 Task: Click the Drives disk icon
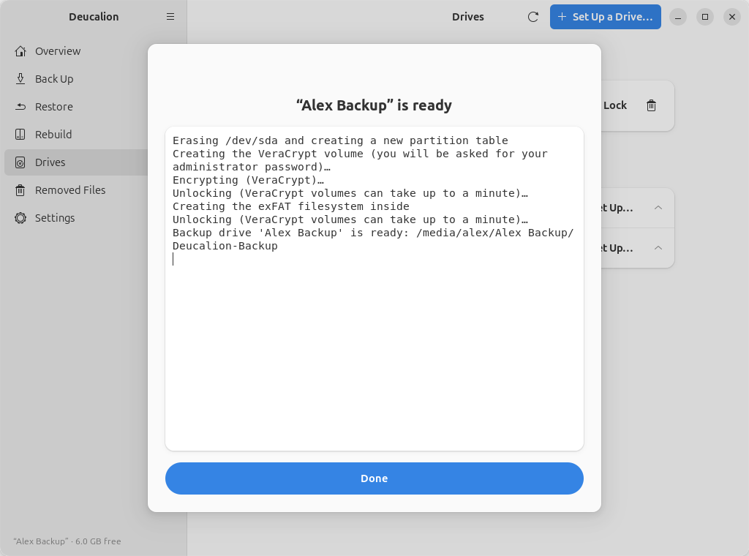tap(20, 162)
